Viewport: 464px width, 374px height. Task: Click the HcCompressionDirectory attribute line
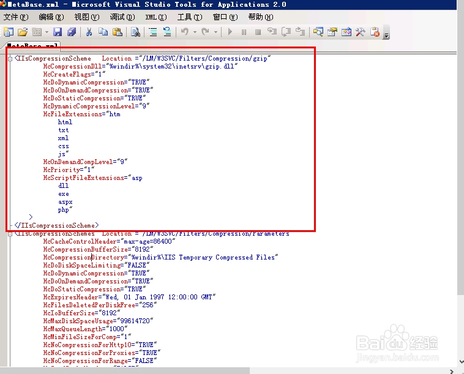point(160,258)
